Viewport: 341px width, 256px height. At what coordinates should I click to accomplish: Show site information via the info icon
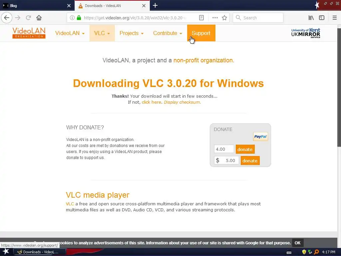pos(72,18)
